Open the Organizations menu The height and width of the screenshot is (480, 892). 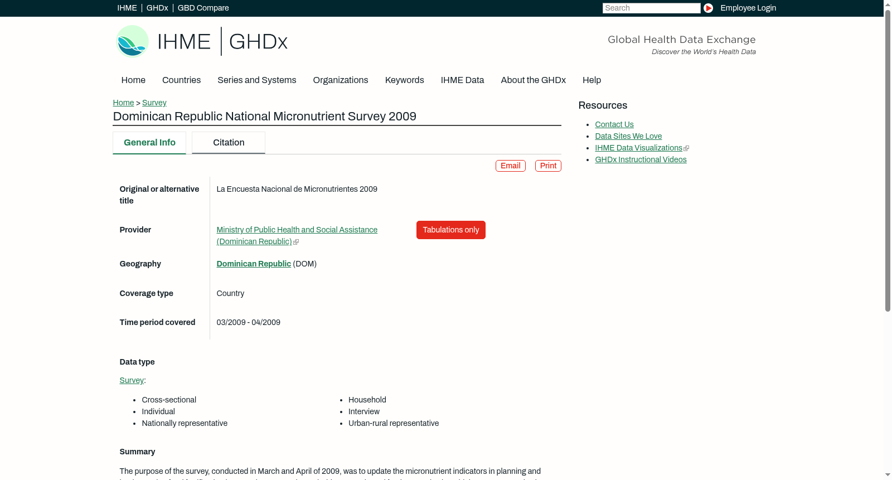(341, 80)
